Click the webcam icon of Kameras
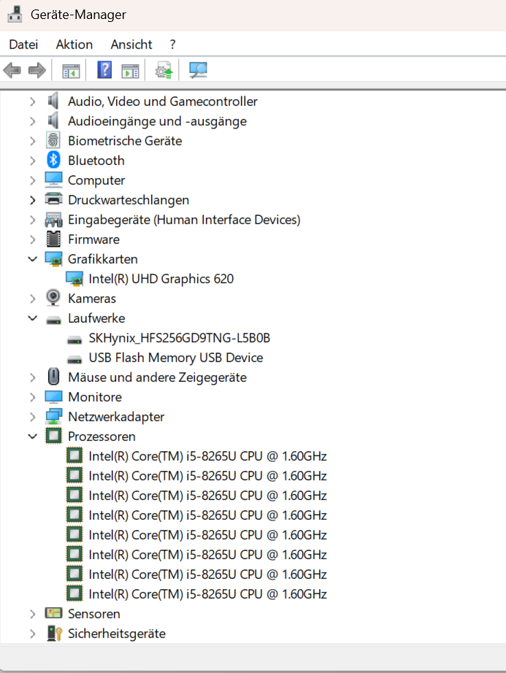The height and width of the screenshot is (673, 506). pos(53,299)
